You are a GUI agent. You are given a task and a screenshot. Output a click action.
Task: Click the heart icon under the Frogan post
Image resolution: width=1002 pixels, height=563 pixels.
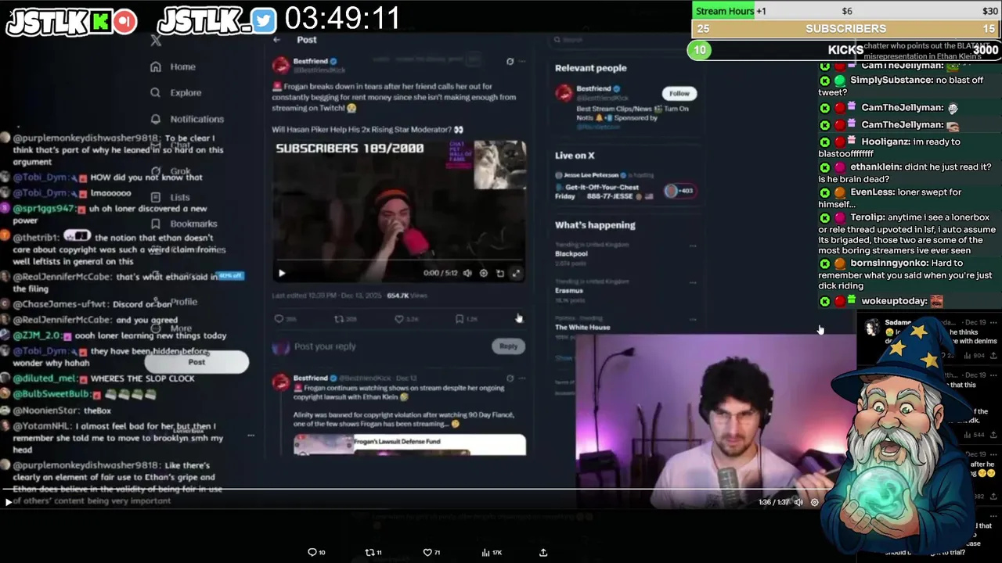click(398, 319)
